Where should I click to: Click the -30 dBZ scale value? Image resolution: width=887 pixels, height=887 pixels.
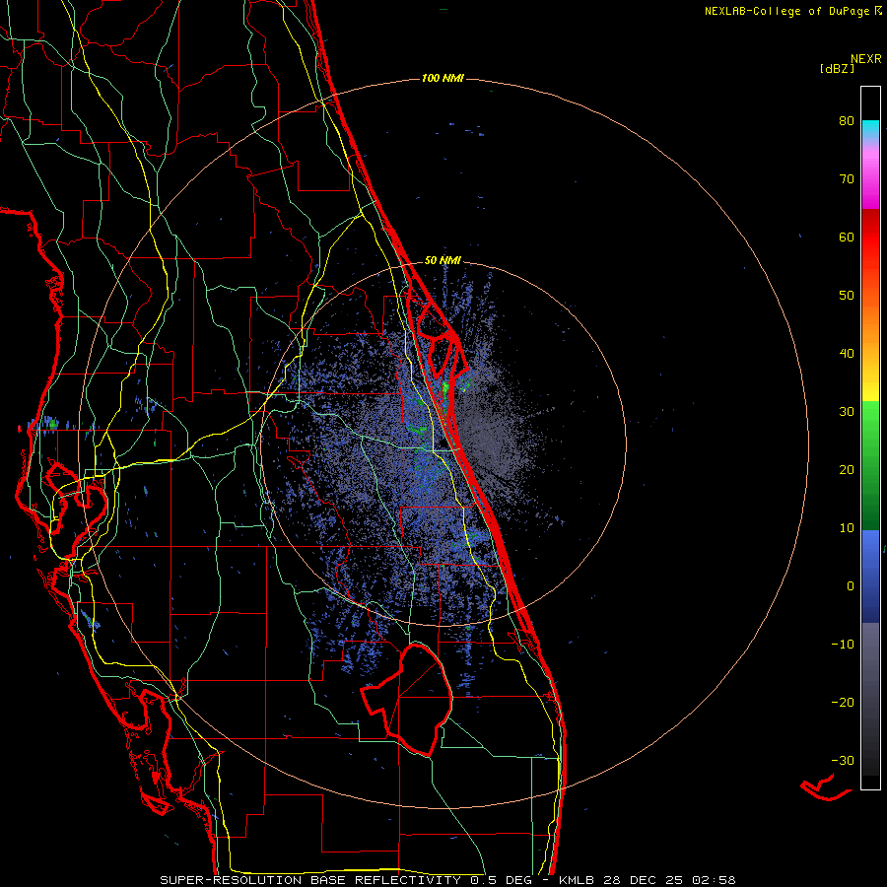[843, 761]
